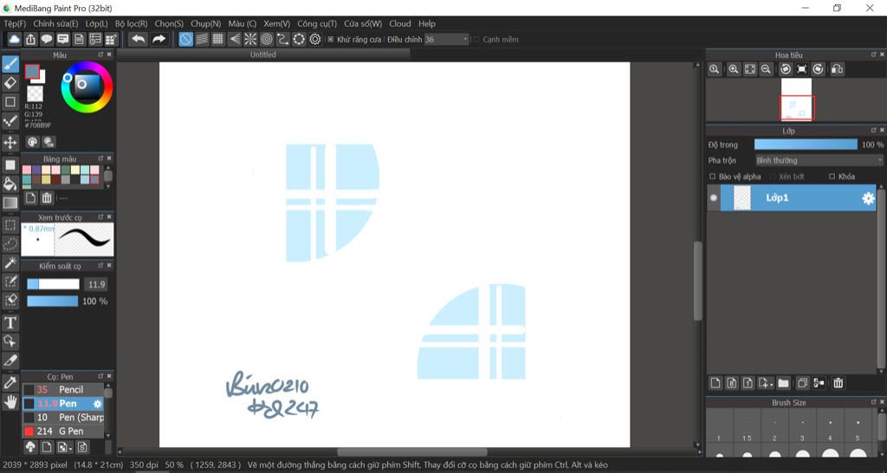The width and height of the screenshot is (887, 473).
Task: Rotate canvas left in Navigator
Action: (x=785, y=69)
